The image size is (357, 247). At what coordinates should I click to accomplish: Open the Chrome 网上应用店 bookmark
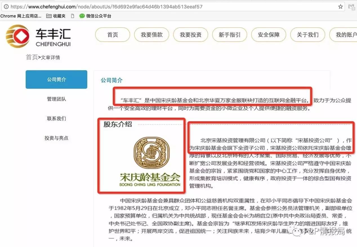coord(21,16)
